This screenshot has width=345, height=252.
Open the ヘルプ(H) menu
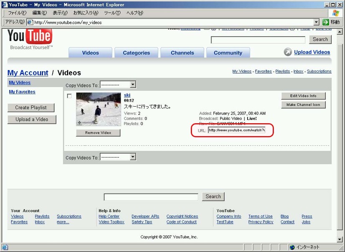(134, 13)
